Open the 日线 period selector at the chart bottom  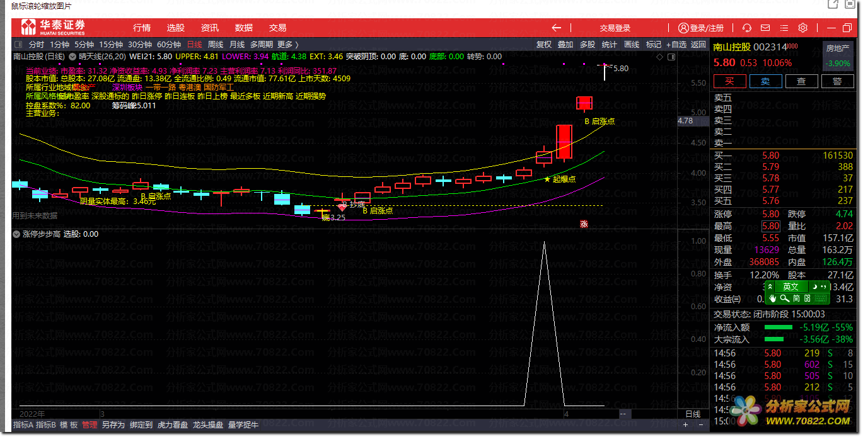[x=692, y=414]
